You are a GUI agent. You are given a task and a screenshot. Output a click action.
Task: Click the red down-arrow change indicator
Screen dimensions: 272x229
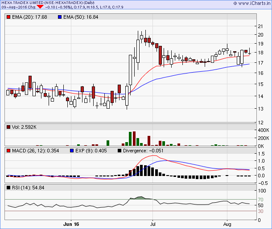pyautogui.click(x=40, y=7)
